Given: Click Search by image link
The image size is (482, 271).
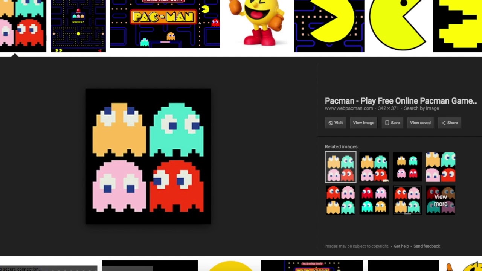Looking at the screenshot, I should tap(421, 108).
